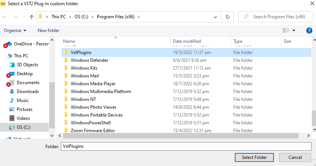Select This PC in navigation pane
This screenshot has width=316, height=166.
[x=18, y=56]
